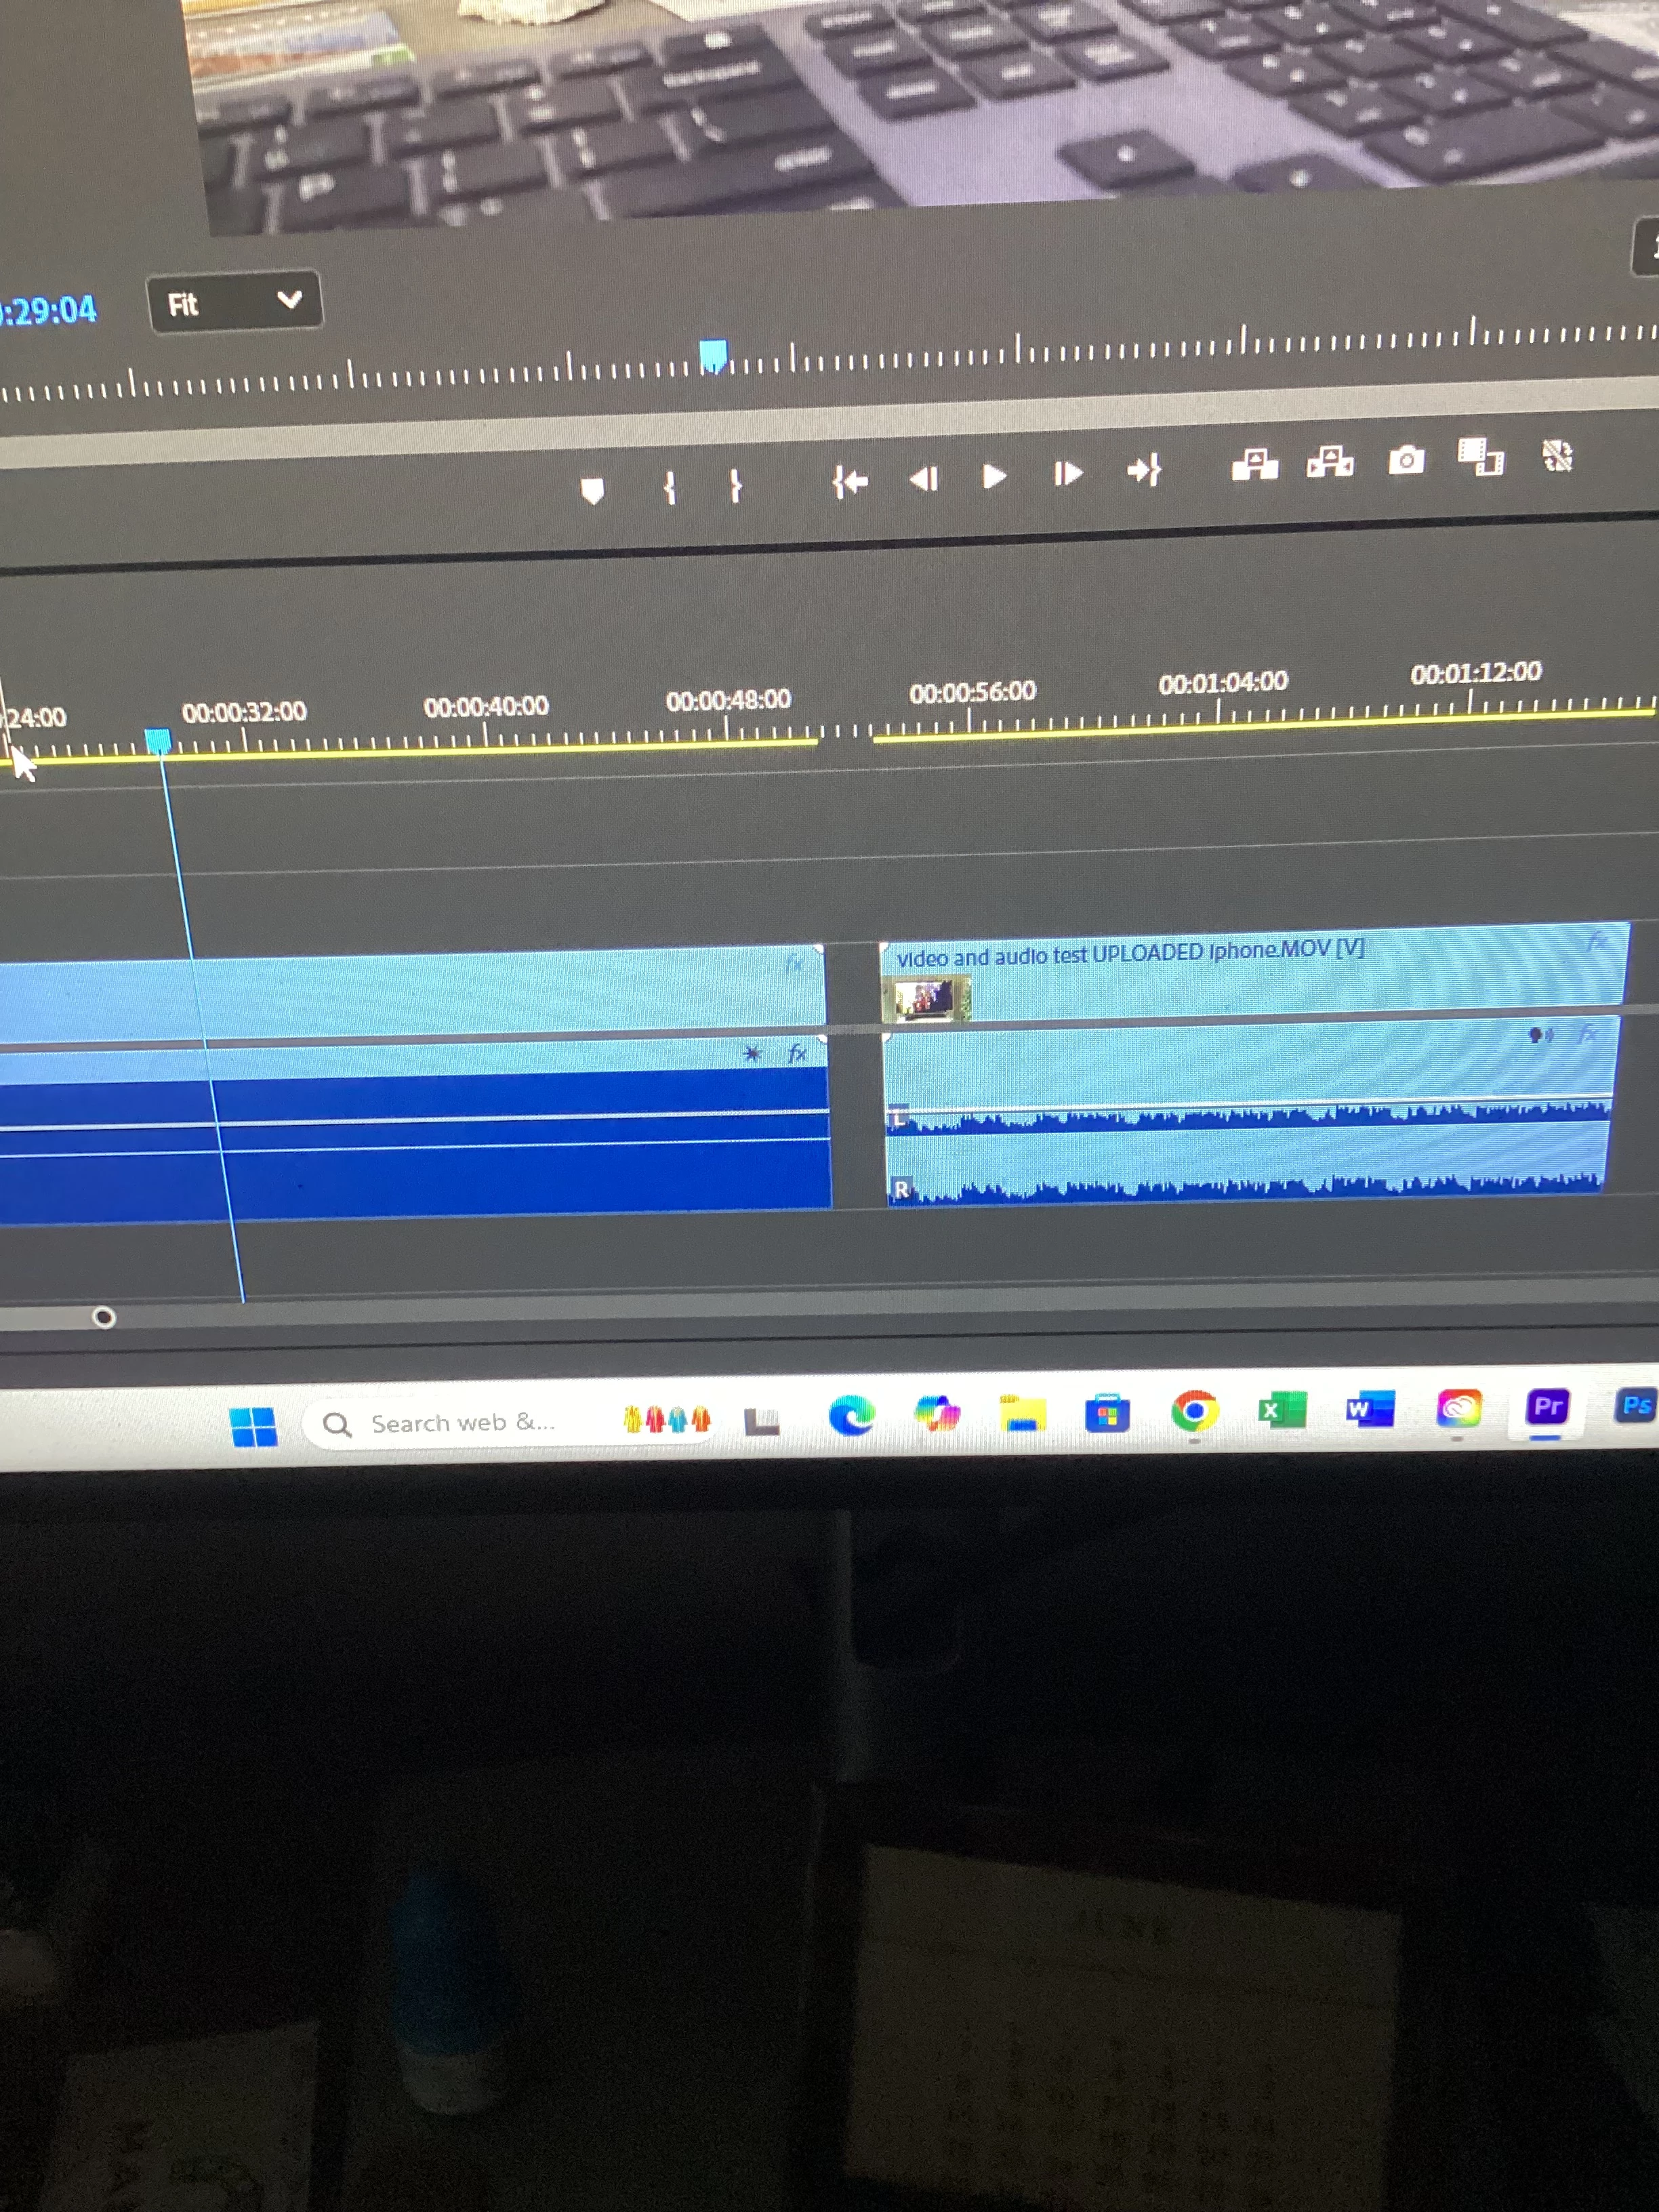
Task: Click the timeline zoom scroll handle circle
Action: [x=104, y=1318]
